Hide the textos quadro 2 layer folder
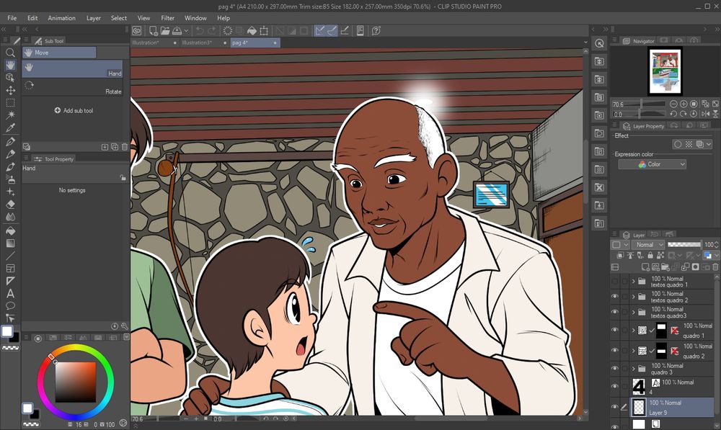Screen dimensions: 721x430 (x=614, y=297)
